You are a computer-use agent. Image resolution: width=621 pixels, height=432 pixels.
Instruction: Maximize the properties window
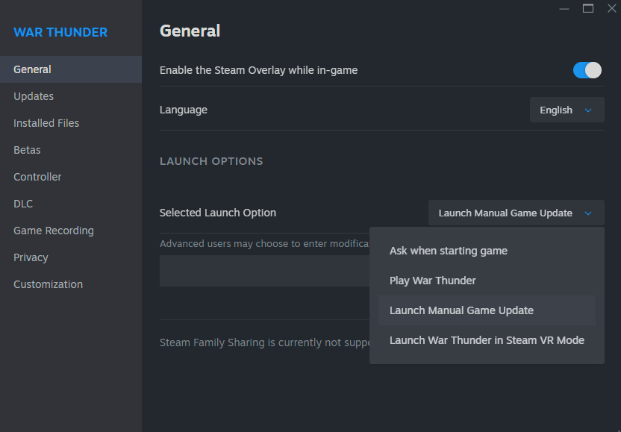point(588,8)
